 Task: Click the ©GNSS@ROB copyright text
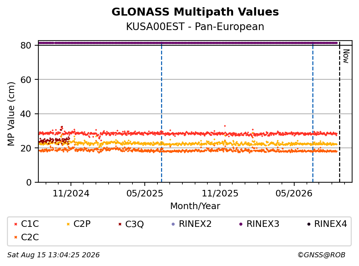[x=321, y=255]
